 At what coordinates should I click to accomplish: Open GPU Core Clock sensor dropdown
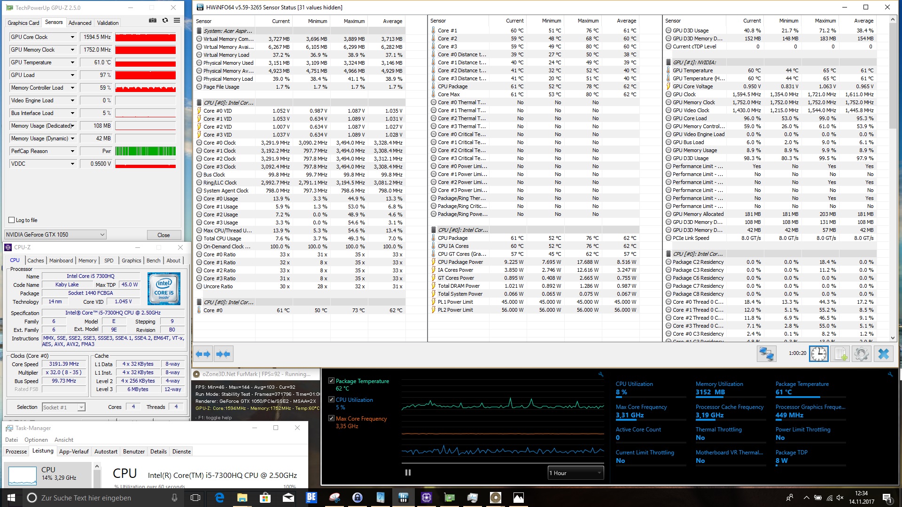pos(72,37)
